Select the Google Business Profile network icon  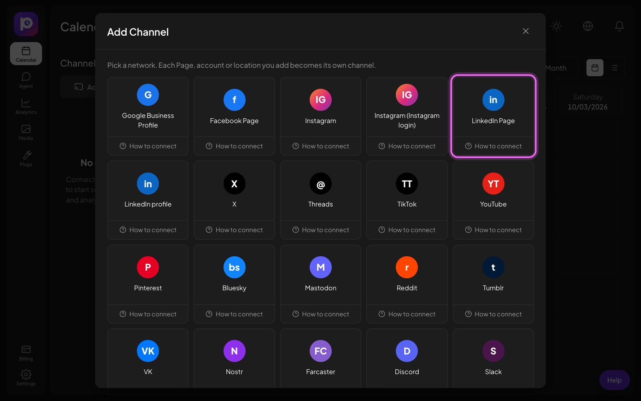coord(148,95)
